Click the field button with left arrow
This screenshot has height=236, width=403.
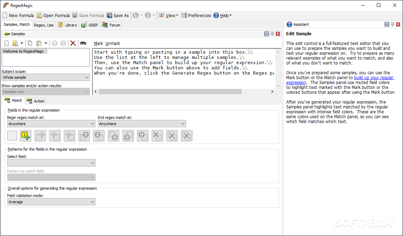pyautogui.click(x=114, y=136)
